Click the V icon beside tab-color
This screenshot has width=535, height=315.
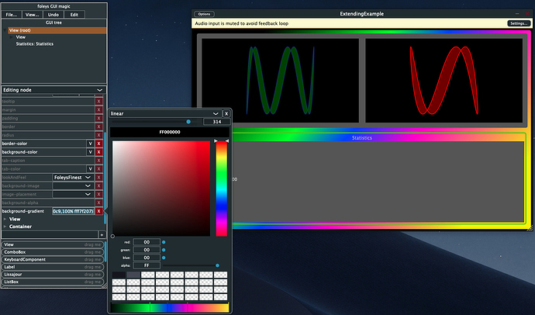coord(90,168)
